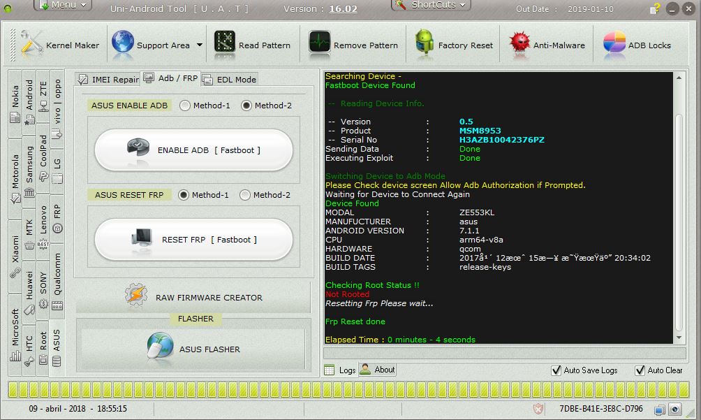This screenshot has width=701, height=420.
Task: Click the help icon in title bar
Action: point(655,9)
